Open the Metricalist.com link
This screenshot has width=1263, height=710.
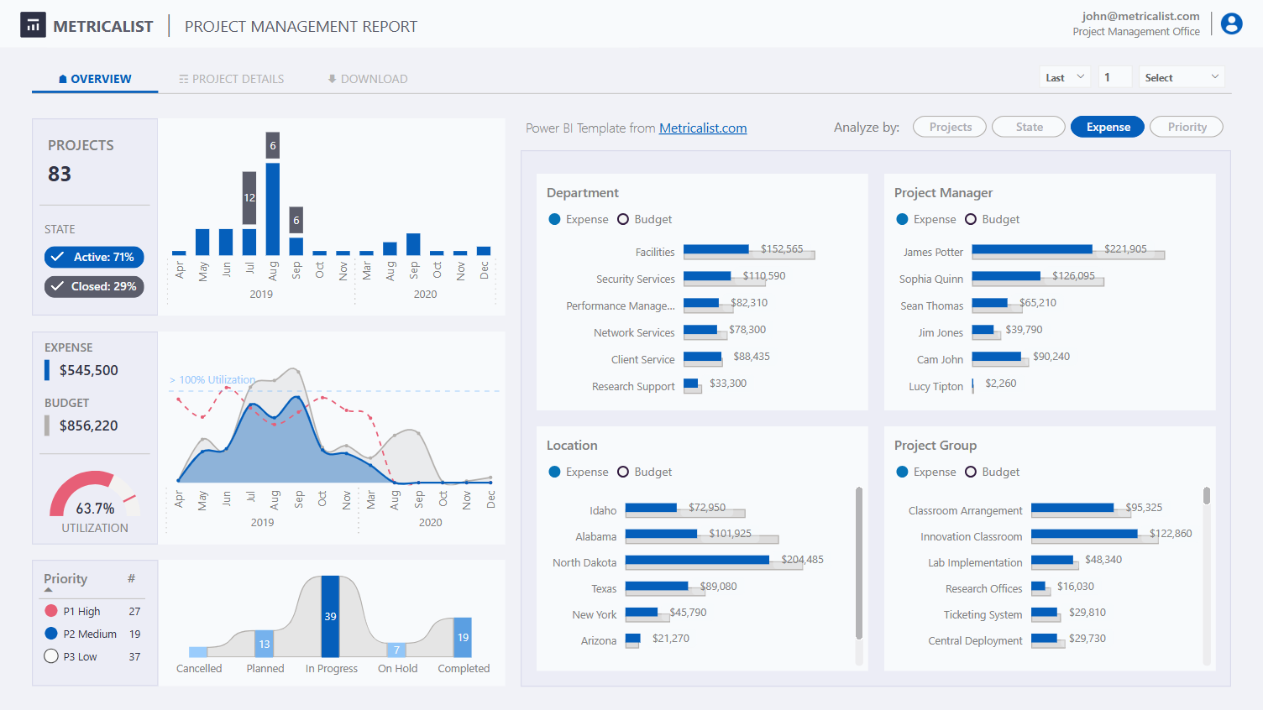click(703, 128)
